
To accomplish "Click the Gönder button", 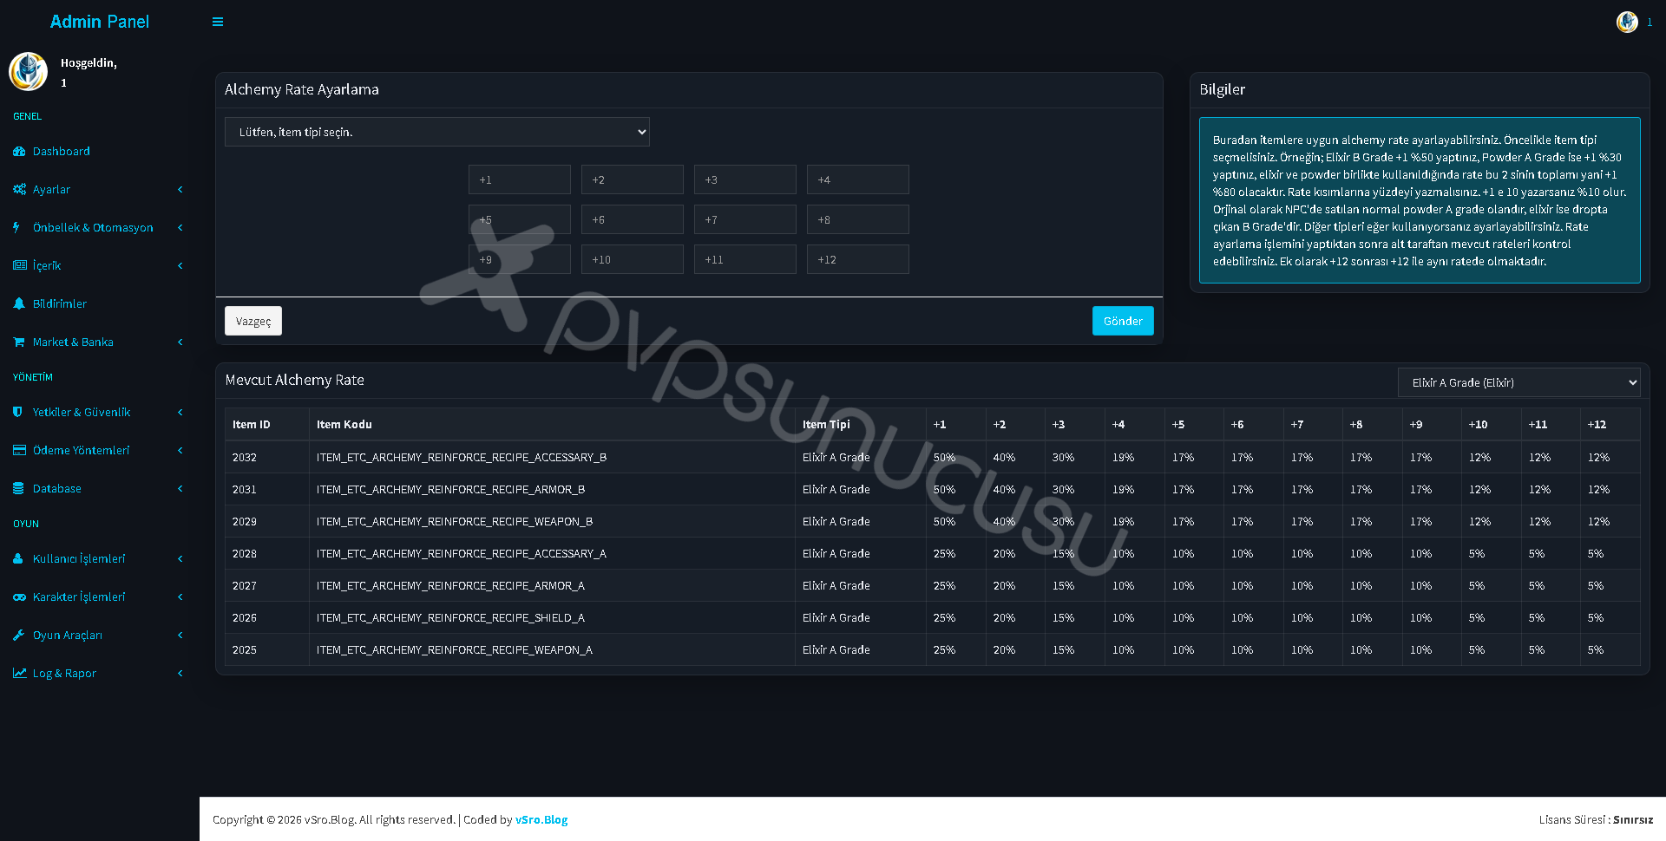I will (x=1123, y=321).
